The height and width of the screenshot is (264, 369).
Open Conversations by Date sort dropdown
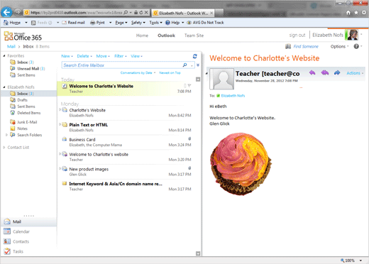point(138,73)
